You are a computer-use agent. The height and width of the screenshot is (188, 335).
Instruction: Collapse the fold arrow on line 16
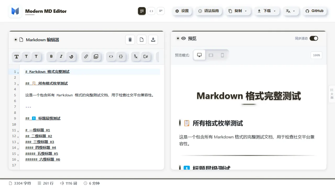point(18,160)
